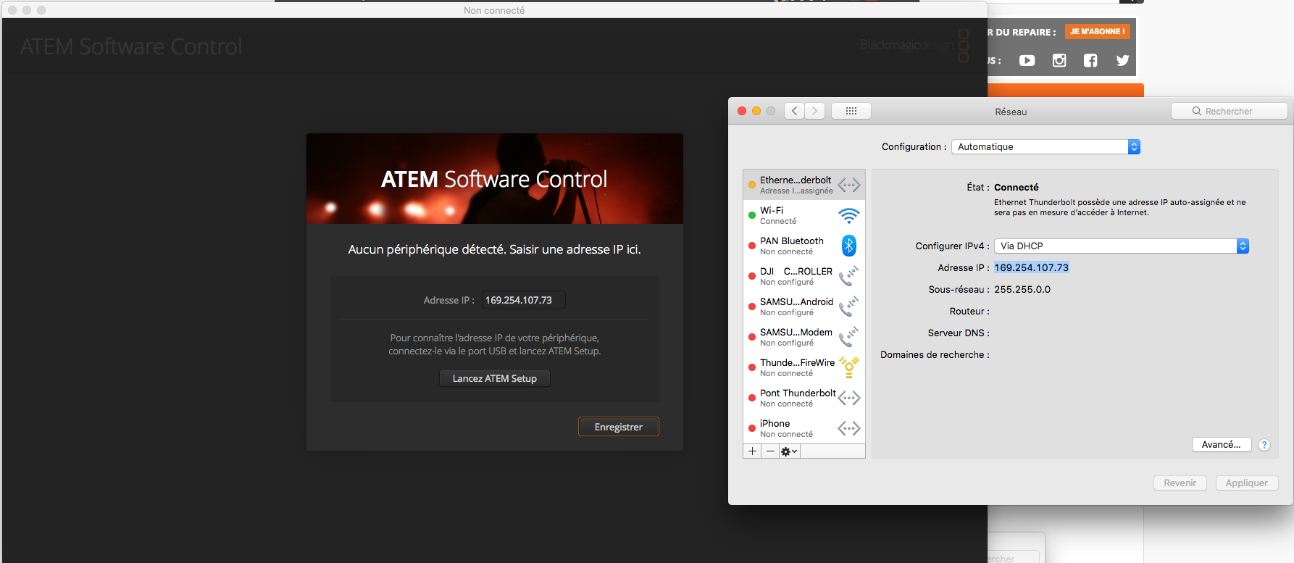The width and height of the screenshot is (1294, 563).
Task: Go back in System Preferences
Action: point(795,111)
